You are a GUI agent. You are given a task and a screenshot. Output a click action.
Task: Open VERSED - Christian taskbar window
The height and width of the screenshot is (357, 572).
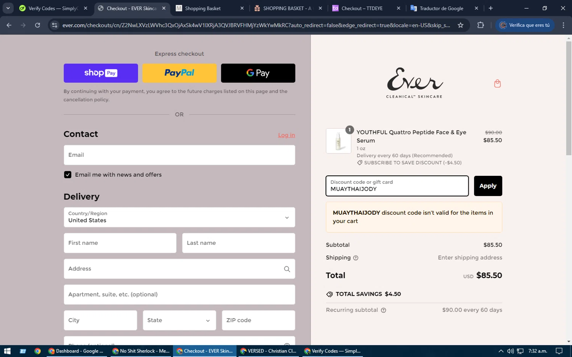pyautogui.click(x=268, y=351)
